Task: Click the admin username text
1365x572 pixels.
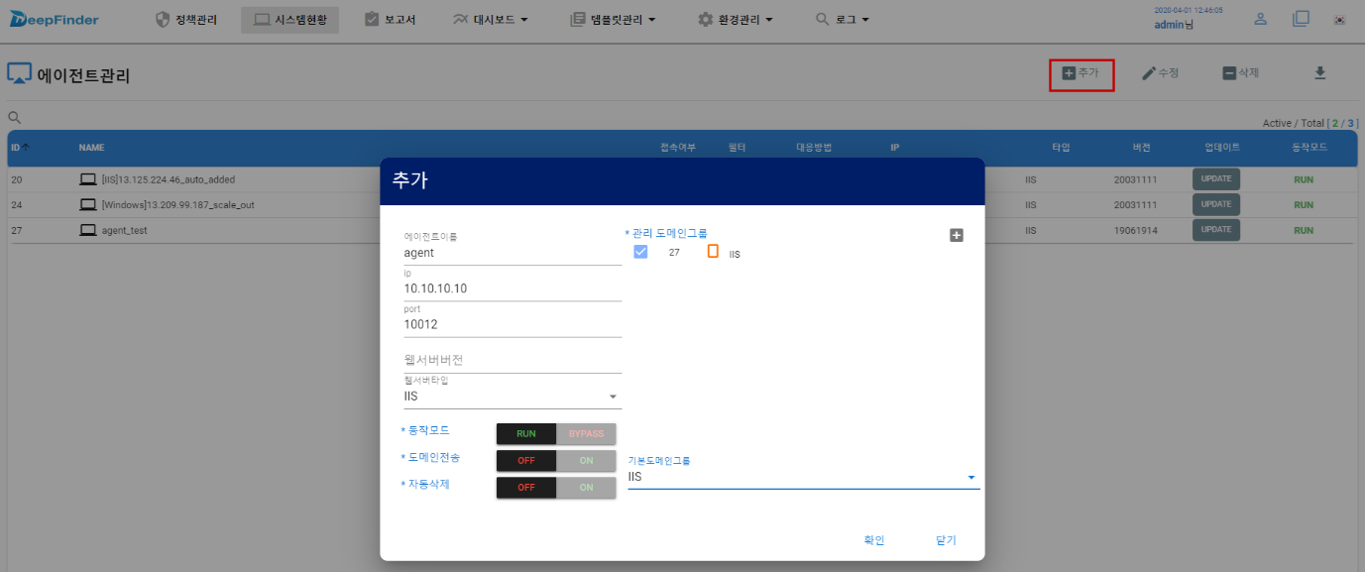Action: [1174, 25]
